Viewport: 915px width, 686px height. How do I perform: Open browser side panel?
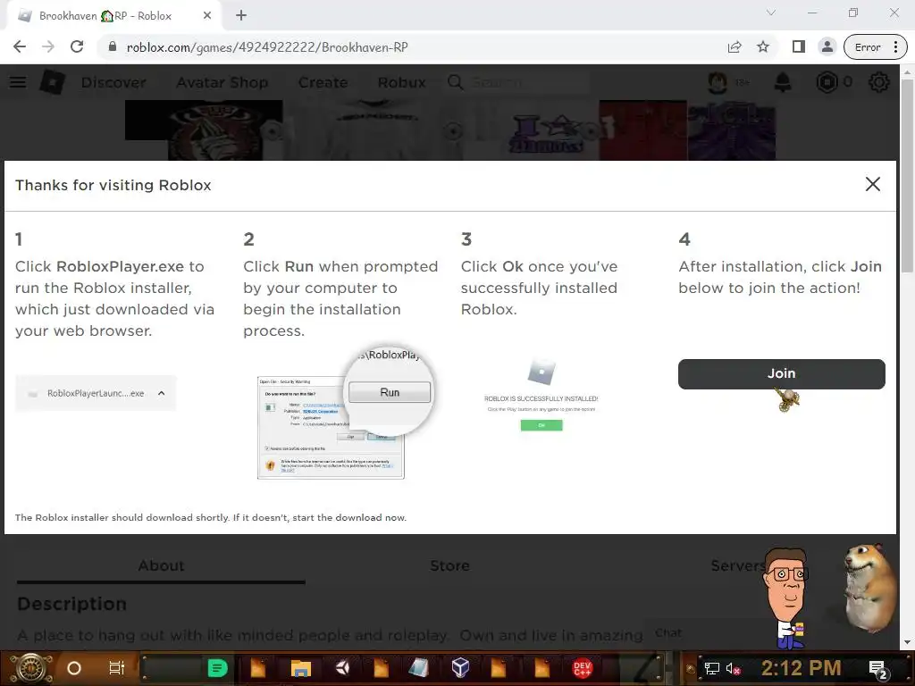point(798,47)
